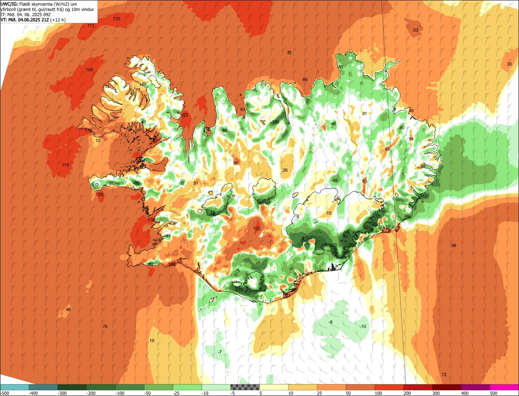This screenshot has width=519, height=396.
Task: Click the map value '72' at the bottom right
Action: (x=444, y=375)
